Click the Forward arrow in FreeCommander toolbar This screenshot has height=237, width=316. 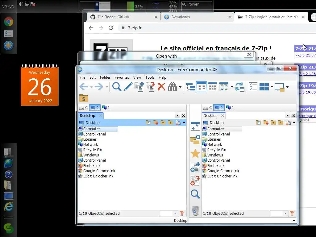tap(99, 87)
